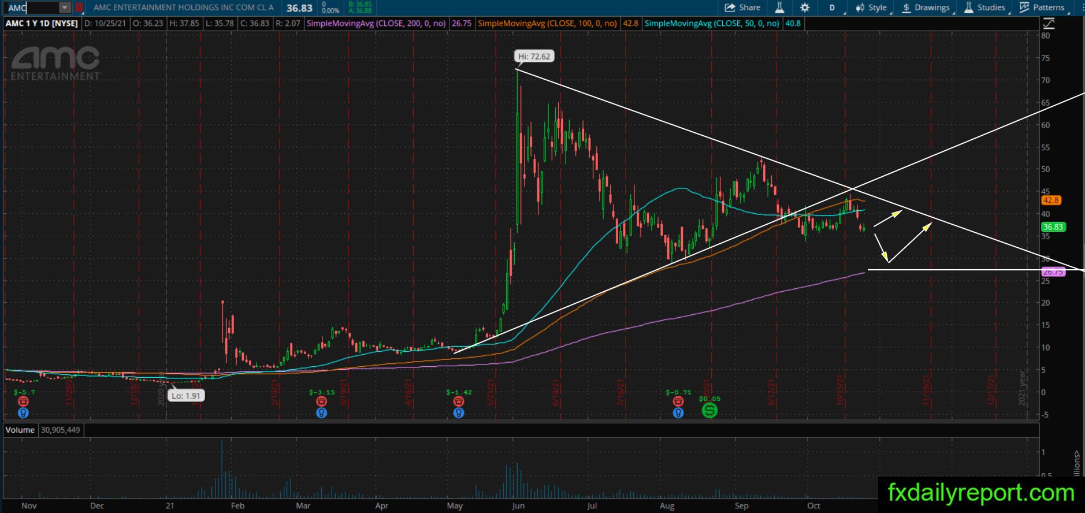Select the SimpleMovingAvg (CLOSE, 200, 0, no) label
The height and width of the screenshot is (513, 1085).
click(x=376, y=24)
